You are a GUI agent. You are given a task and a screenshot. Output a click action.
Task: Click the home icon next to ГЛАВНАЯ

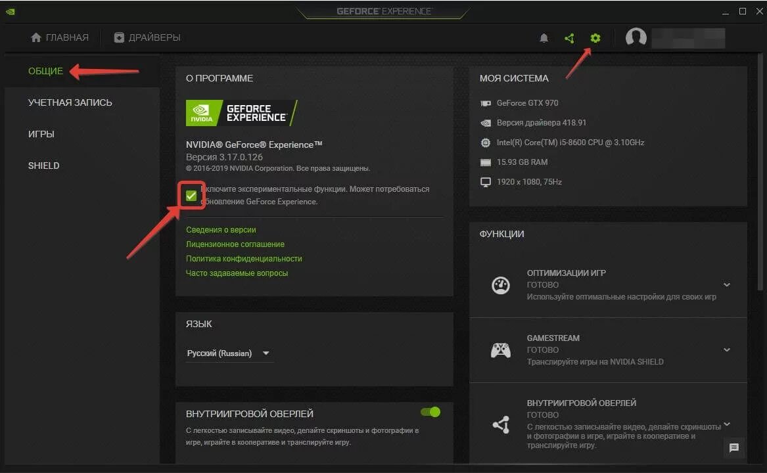click(35, 37)
